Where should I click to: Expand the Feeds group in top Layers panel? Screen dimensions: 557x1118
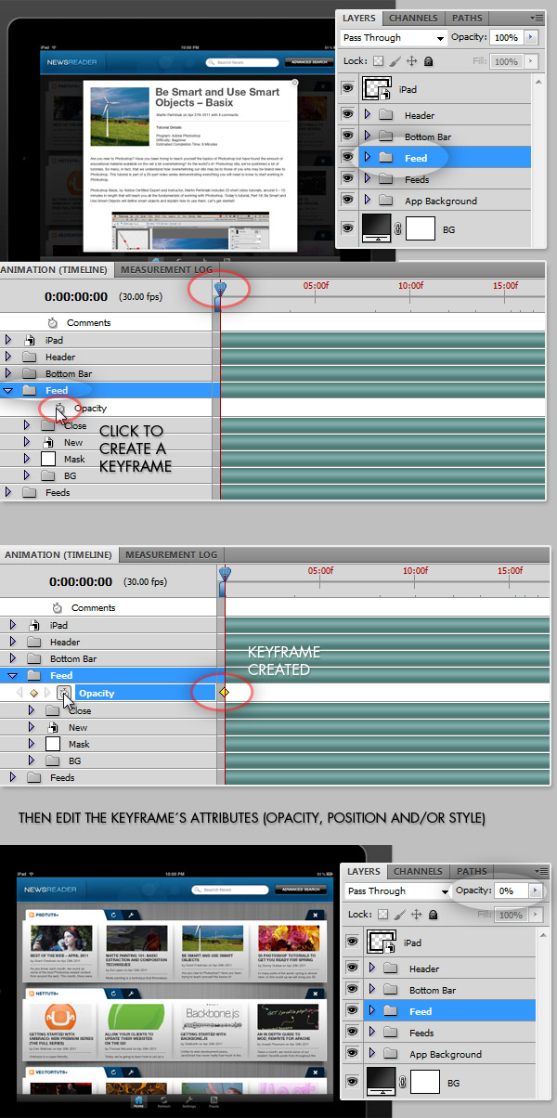click(x=368, y=179)
